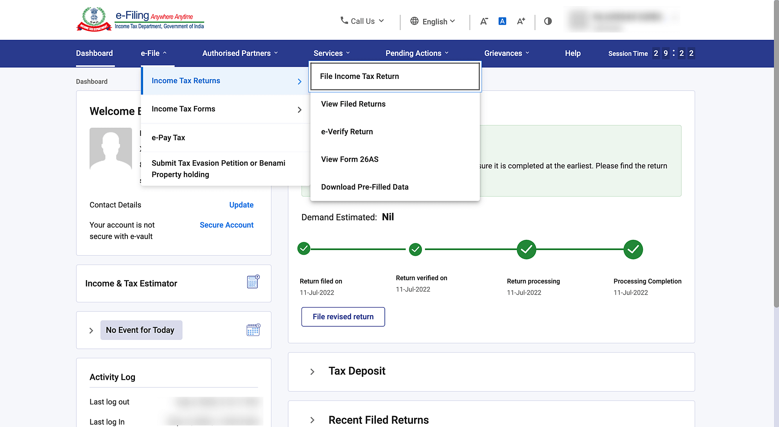779x427 pixels.
Task: Click the Activity Log heading
Action: [x=112, y=377]
